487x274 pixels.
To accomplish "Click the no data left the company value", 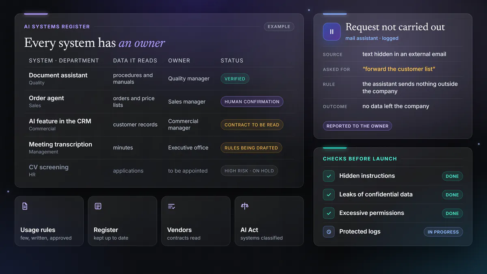I will click(x=396, y=106).
